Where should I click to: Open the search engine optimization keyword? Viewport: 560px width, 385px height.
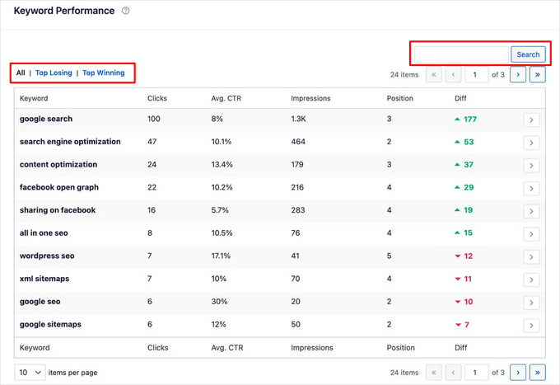pyautogui.click(x=70, y=142)
